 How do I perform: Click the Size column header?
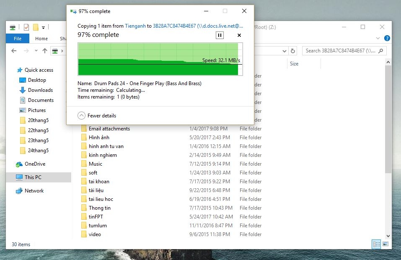pos(295,63)
